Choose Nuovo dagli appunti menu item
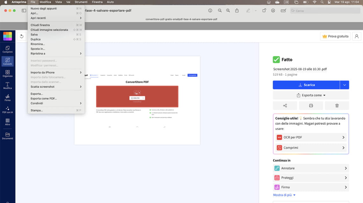Image resolution: width=363 pixels, height=203 pixels. (x=56, y=9)
